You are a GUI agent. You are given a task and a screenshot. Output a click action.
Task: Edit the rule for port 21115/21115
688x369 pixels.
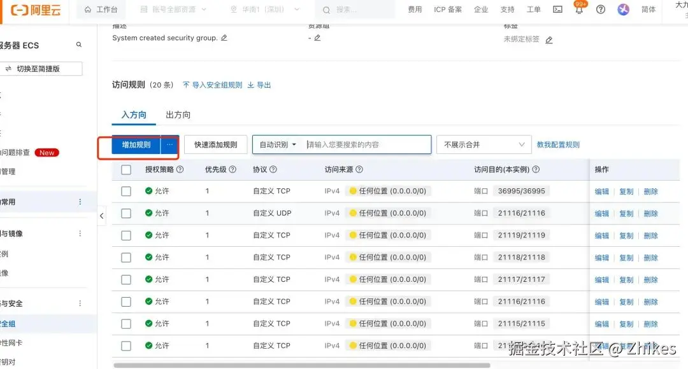coord(601,324)
